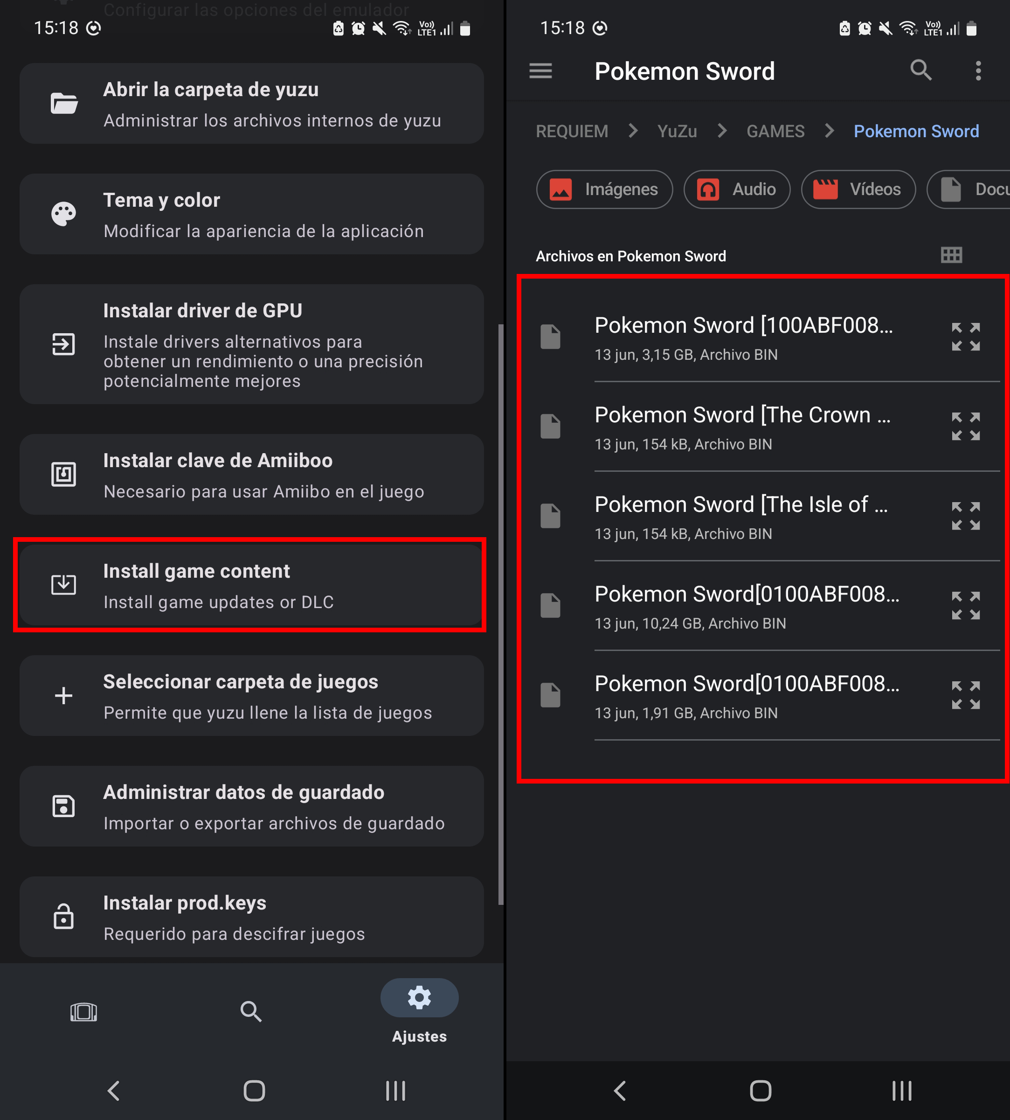1010x1120 pixels.
Task: Open hamburger menu in file manager
Action: pos(540,71)
